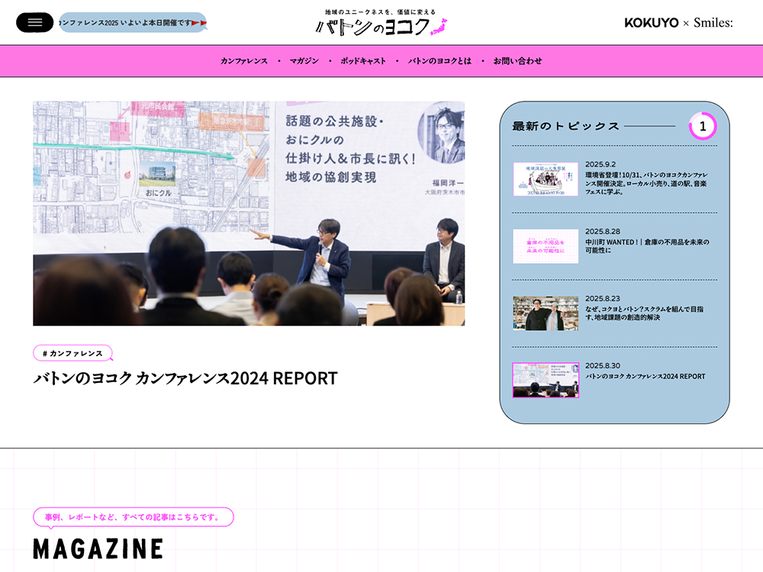
Task: Click the 2025.8.23 topic thumbnail
Action: click(x=546, y=313)
